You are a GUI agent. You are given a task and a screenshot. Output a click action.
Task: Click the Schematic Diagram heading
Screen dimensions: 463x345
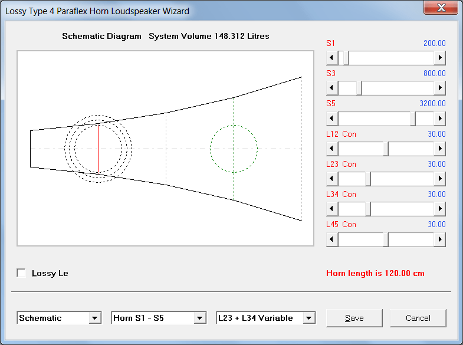coord(101,36)
